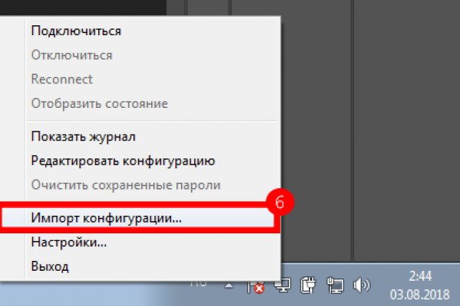Screen dimensions: 460x306
Task: Show hidden tray icons arrow
Action: click(x=228, y=287)
